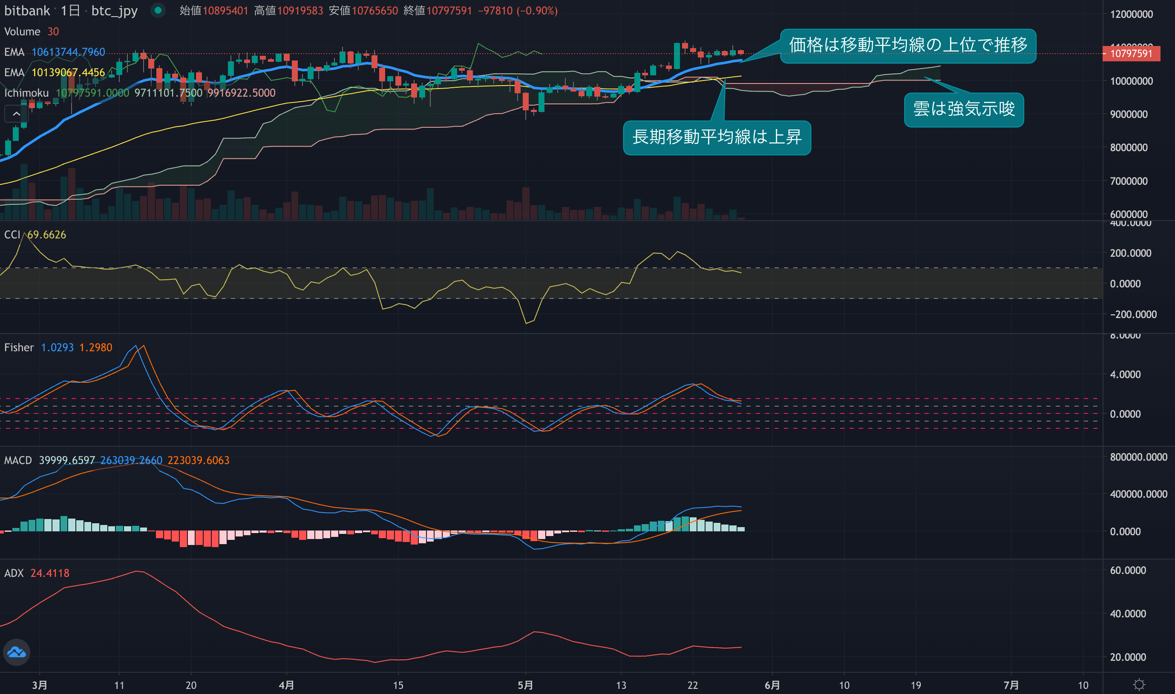Image resolution: width=1175 pixels, height=694 pixels.
Task: Click the CCI indicator label
Action: point(12,234)
